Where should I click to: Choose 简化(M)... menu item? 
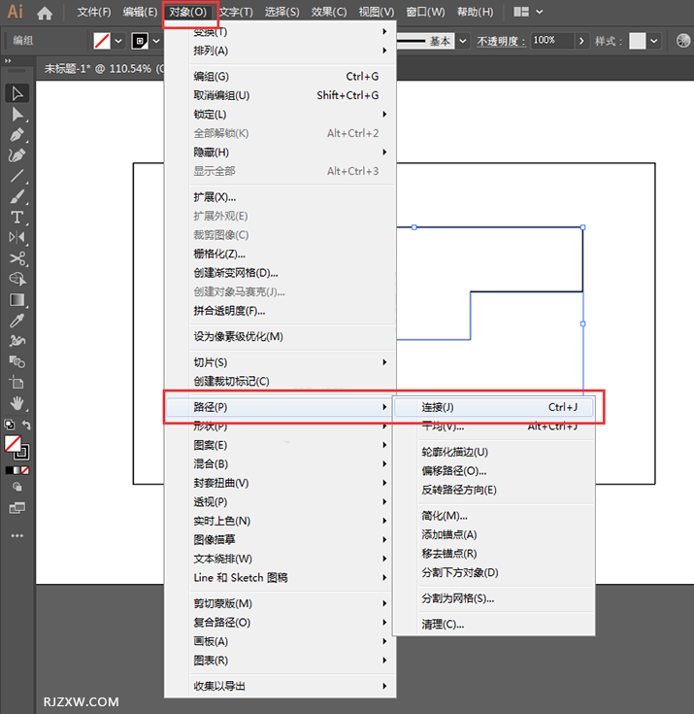point(494,516)
